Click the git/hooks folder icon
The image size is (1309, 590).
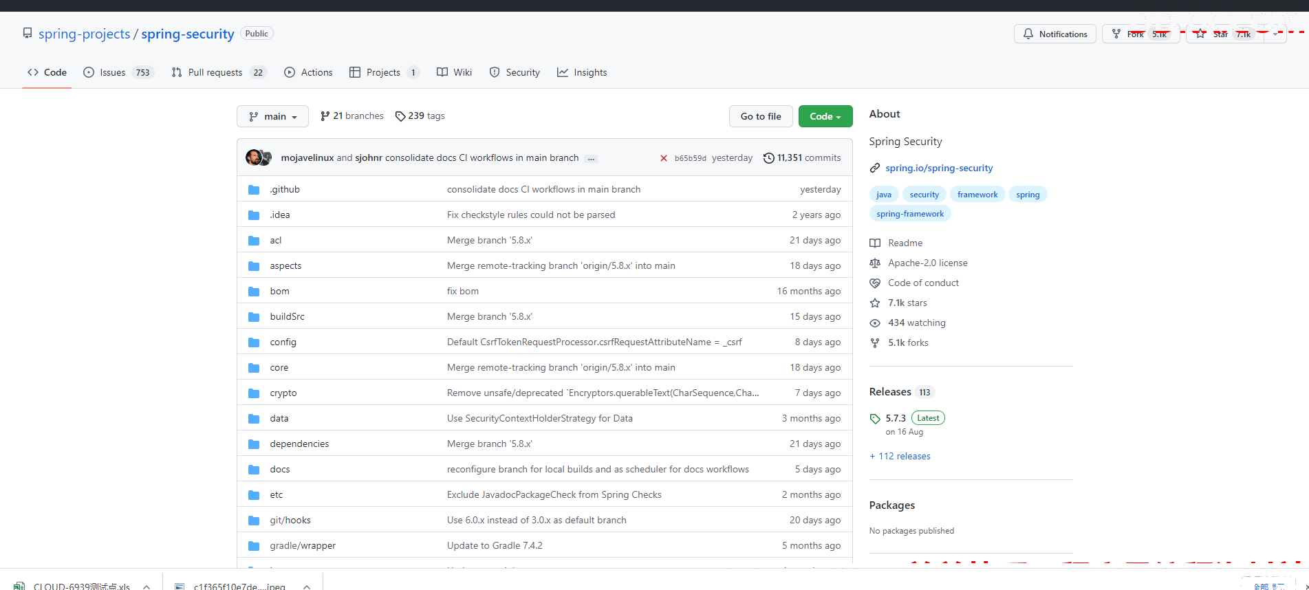254,521
